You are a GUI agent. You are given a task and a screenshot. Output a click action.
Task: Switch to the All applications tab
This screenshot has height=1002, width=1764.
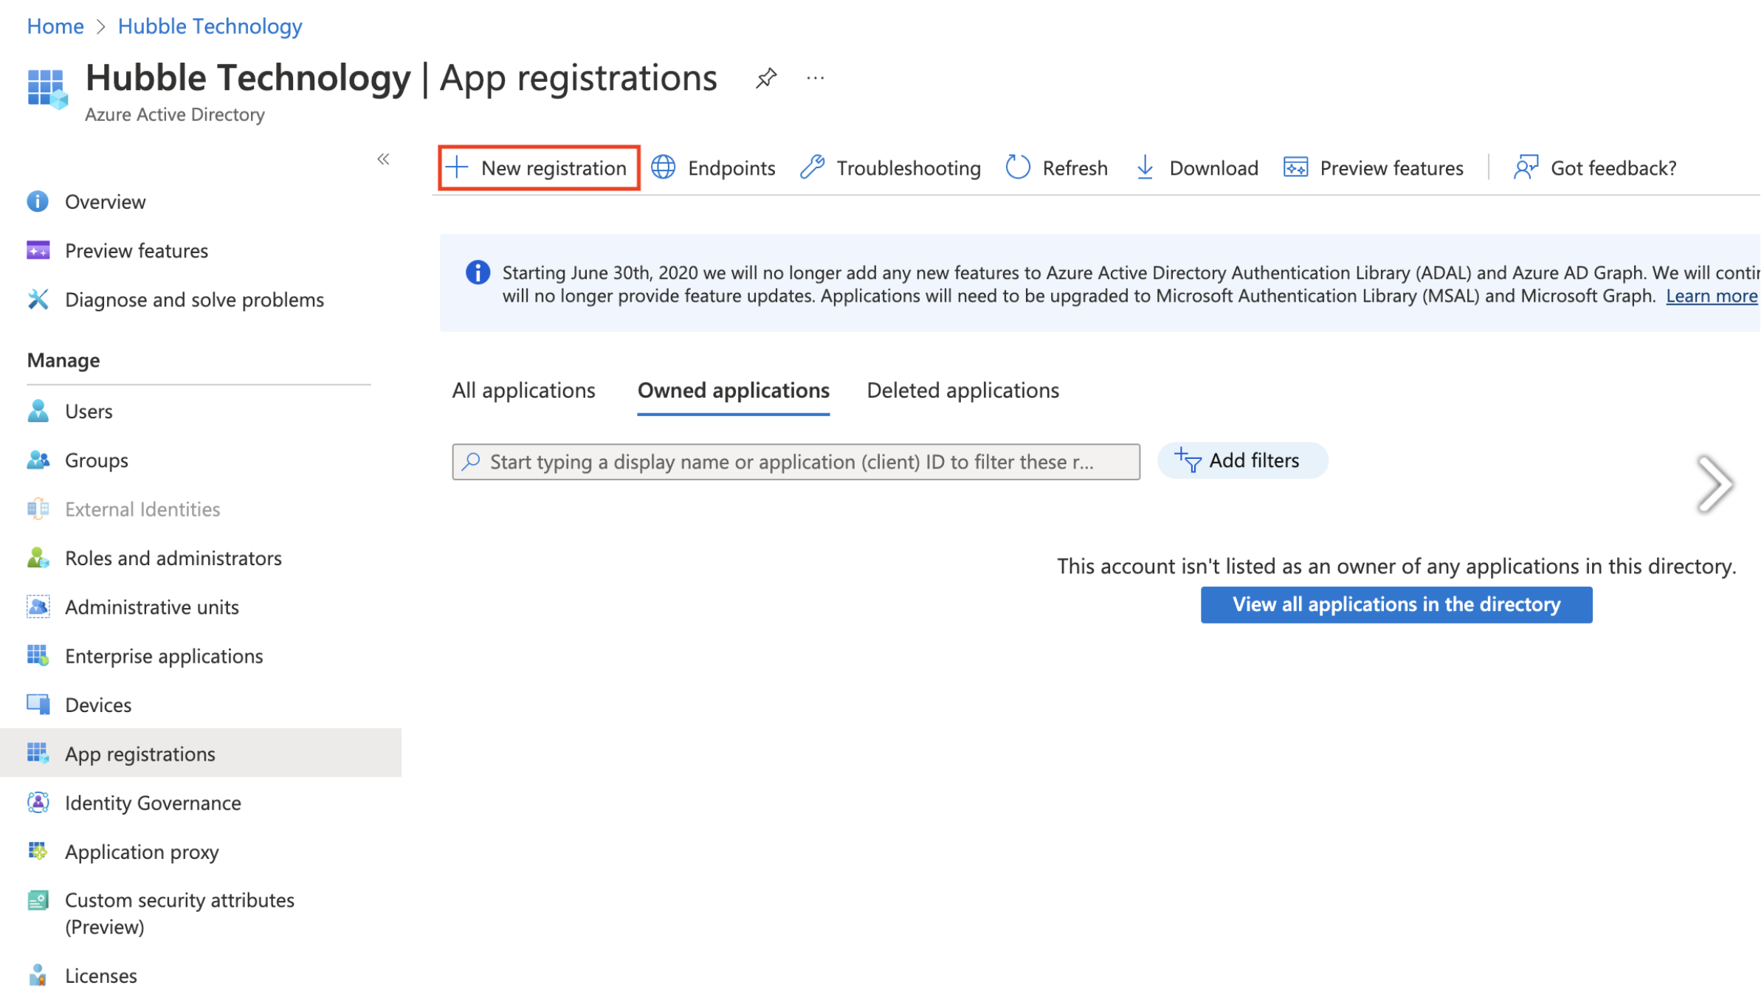[x=523, y=390]
